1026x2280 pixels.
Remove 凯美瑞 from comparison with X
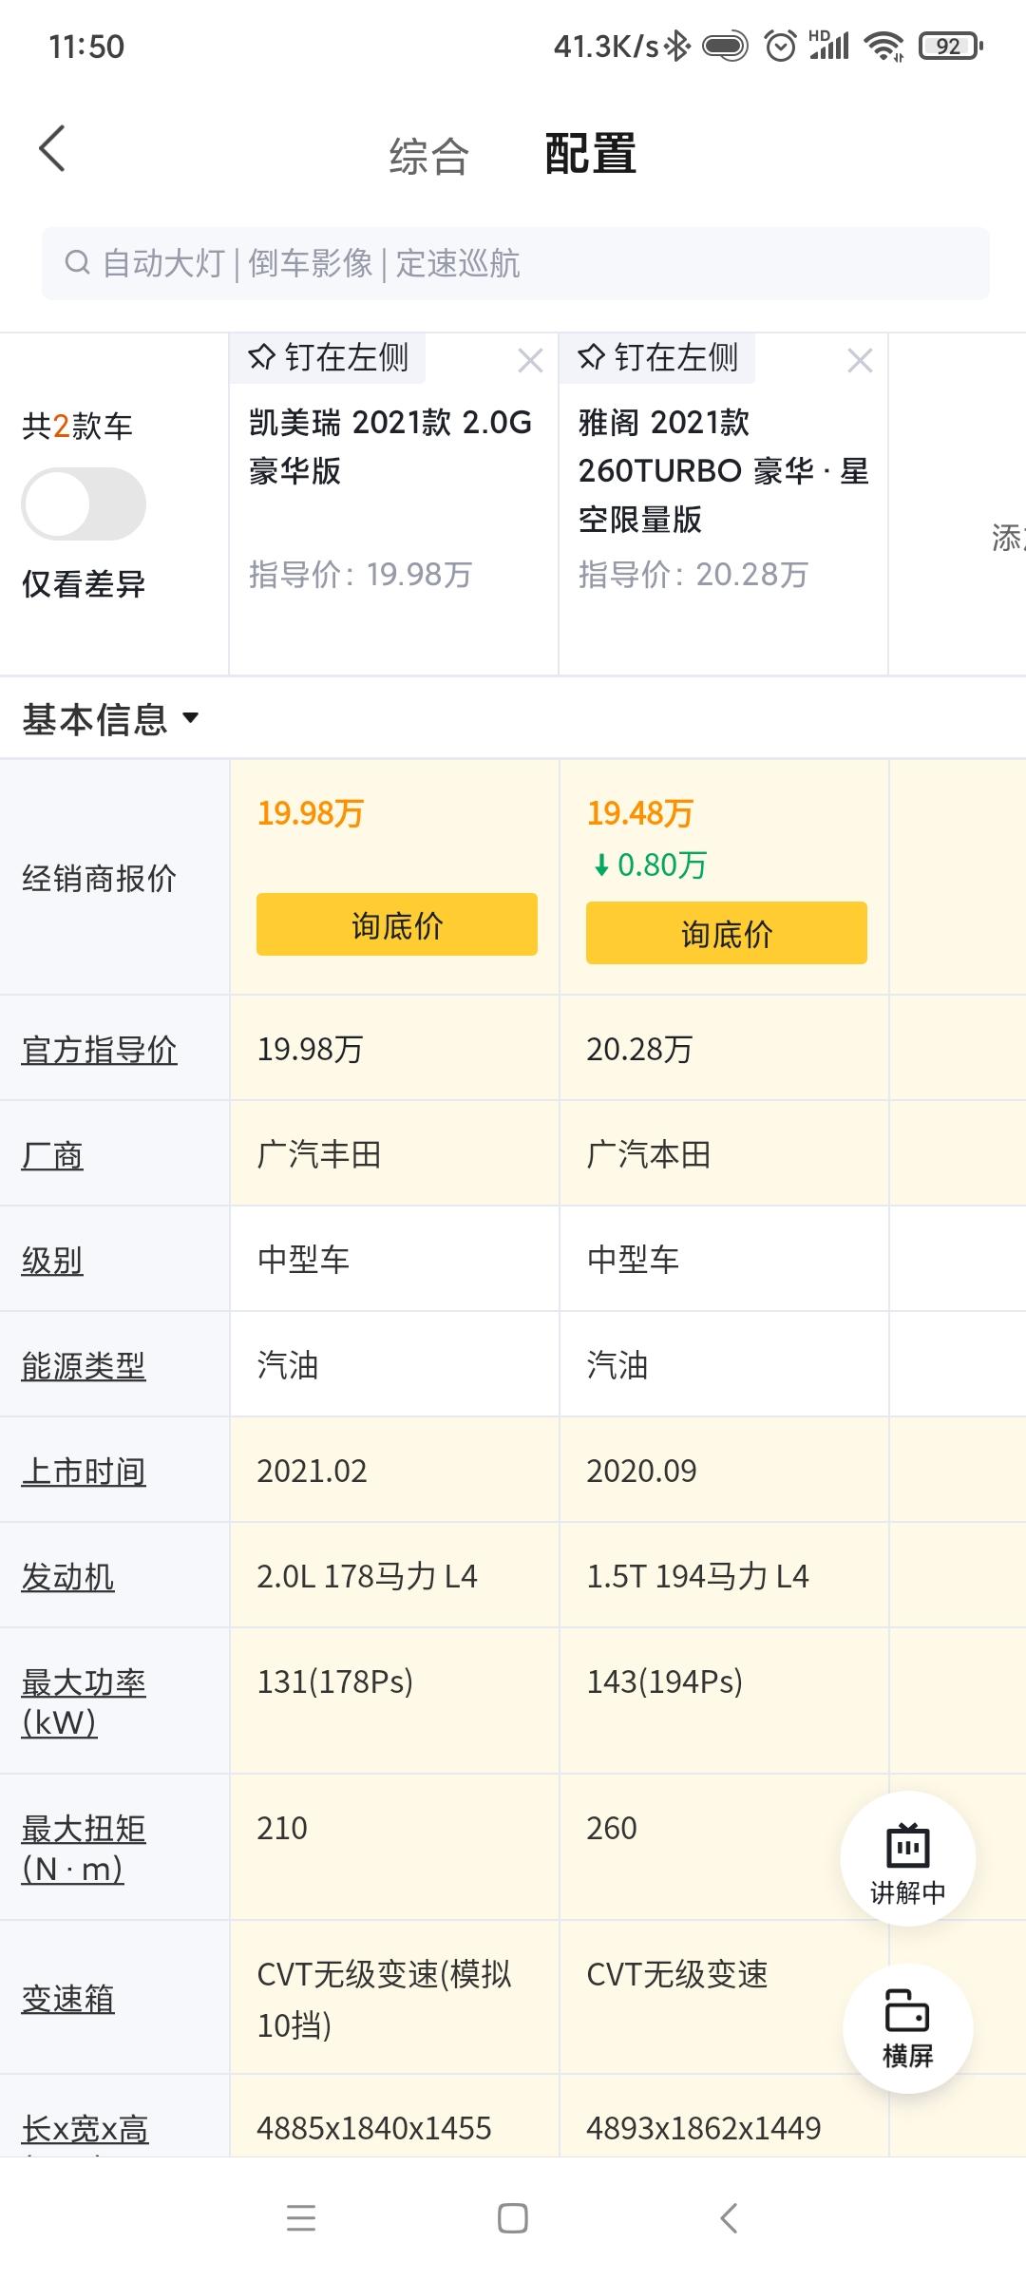(x=530, y=360)
